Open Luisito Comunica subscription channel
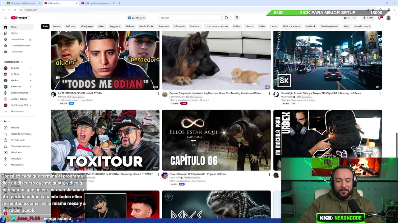The image size is (398, 223). [17, 93]
